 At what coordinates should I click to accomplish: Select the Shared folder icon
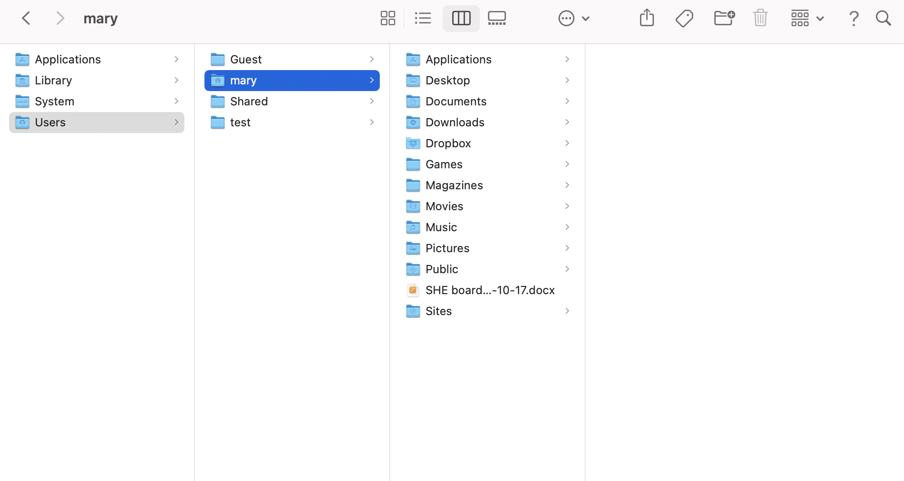(x=218, y=102)
